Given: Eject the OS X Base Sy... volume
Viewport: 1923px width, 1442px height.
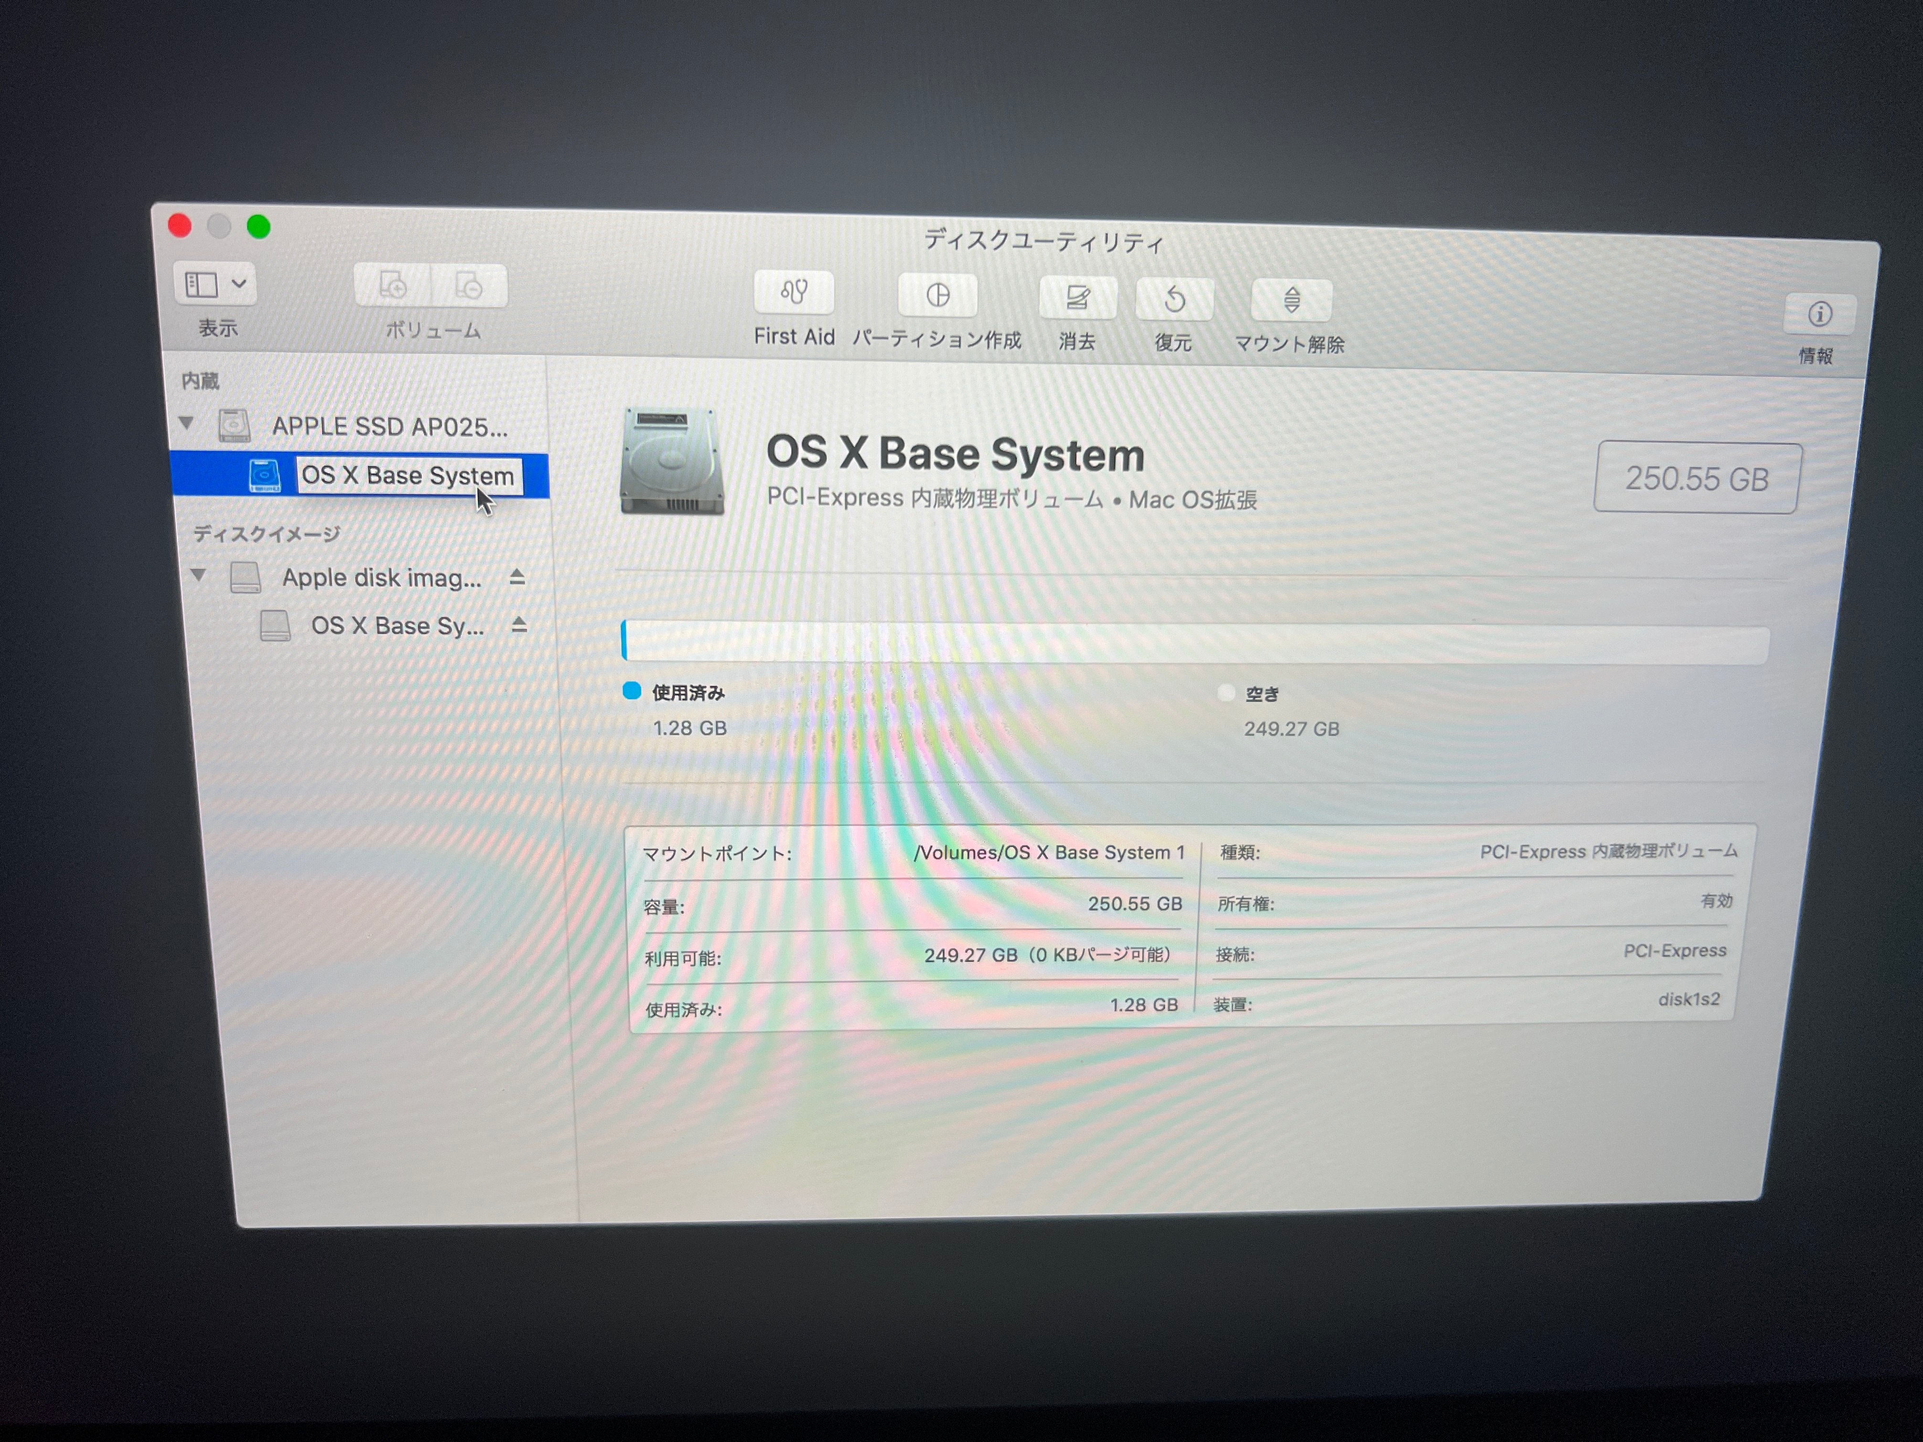Looking at the screenshot, I should coord(519,625).
